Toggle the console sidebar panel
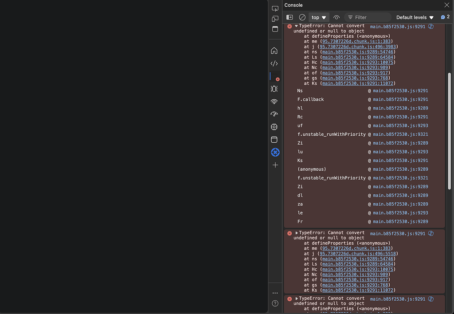The image size is (454, 314). [x=290, y=17]
